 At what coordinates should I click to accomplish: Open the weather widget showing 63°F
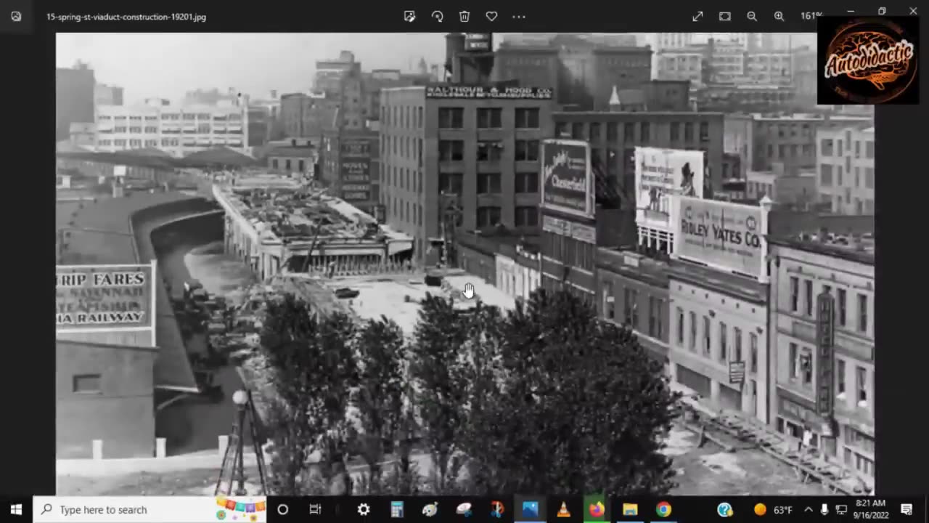coord(773,509)
